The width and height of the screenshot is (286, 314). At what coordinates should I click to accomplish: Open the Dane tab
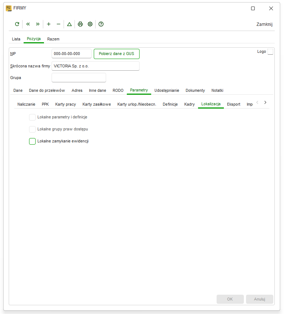(x=18, y=90)
